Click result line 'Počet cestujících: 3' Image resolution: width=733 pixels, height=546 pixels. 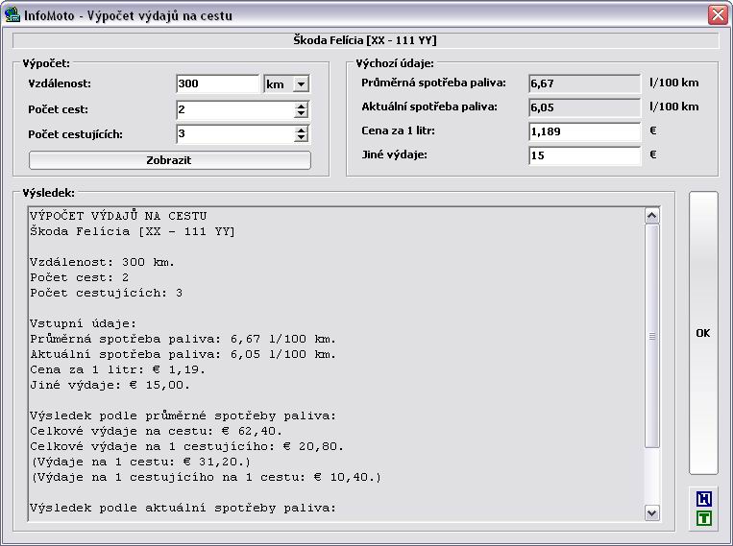pyautogui.click(x=107, y=293)
